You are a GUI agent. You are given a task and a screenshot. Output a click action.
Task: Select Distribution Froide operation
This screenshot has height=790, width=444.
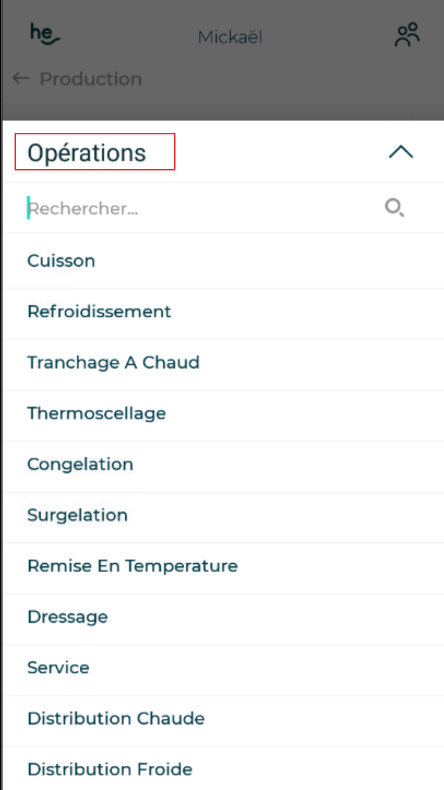click(x=110, y=769)
